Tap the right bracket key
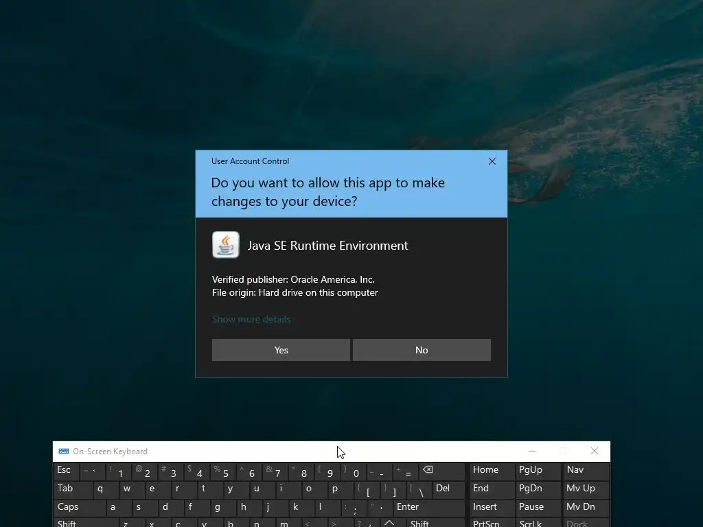 pyautogui.click(x=393, y=489)
